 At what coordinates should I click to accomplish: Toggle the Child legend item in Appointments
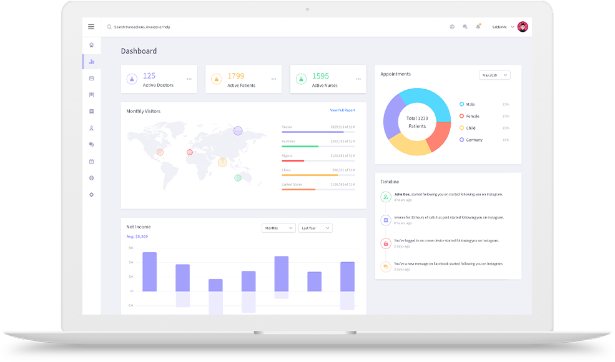(471, 128)
